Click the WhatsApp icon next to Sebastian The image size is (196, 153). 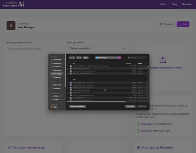tap(138, 124)
